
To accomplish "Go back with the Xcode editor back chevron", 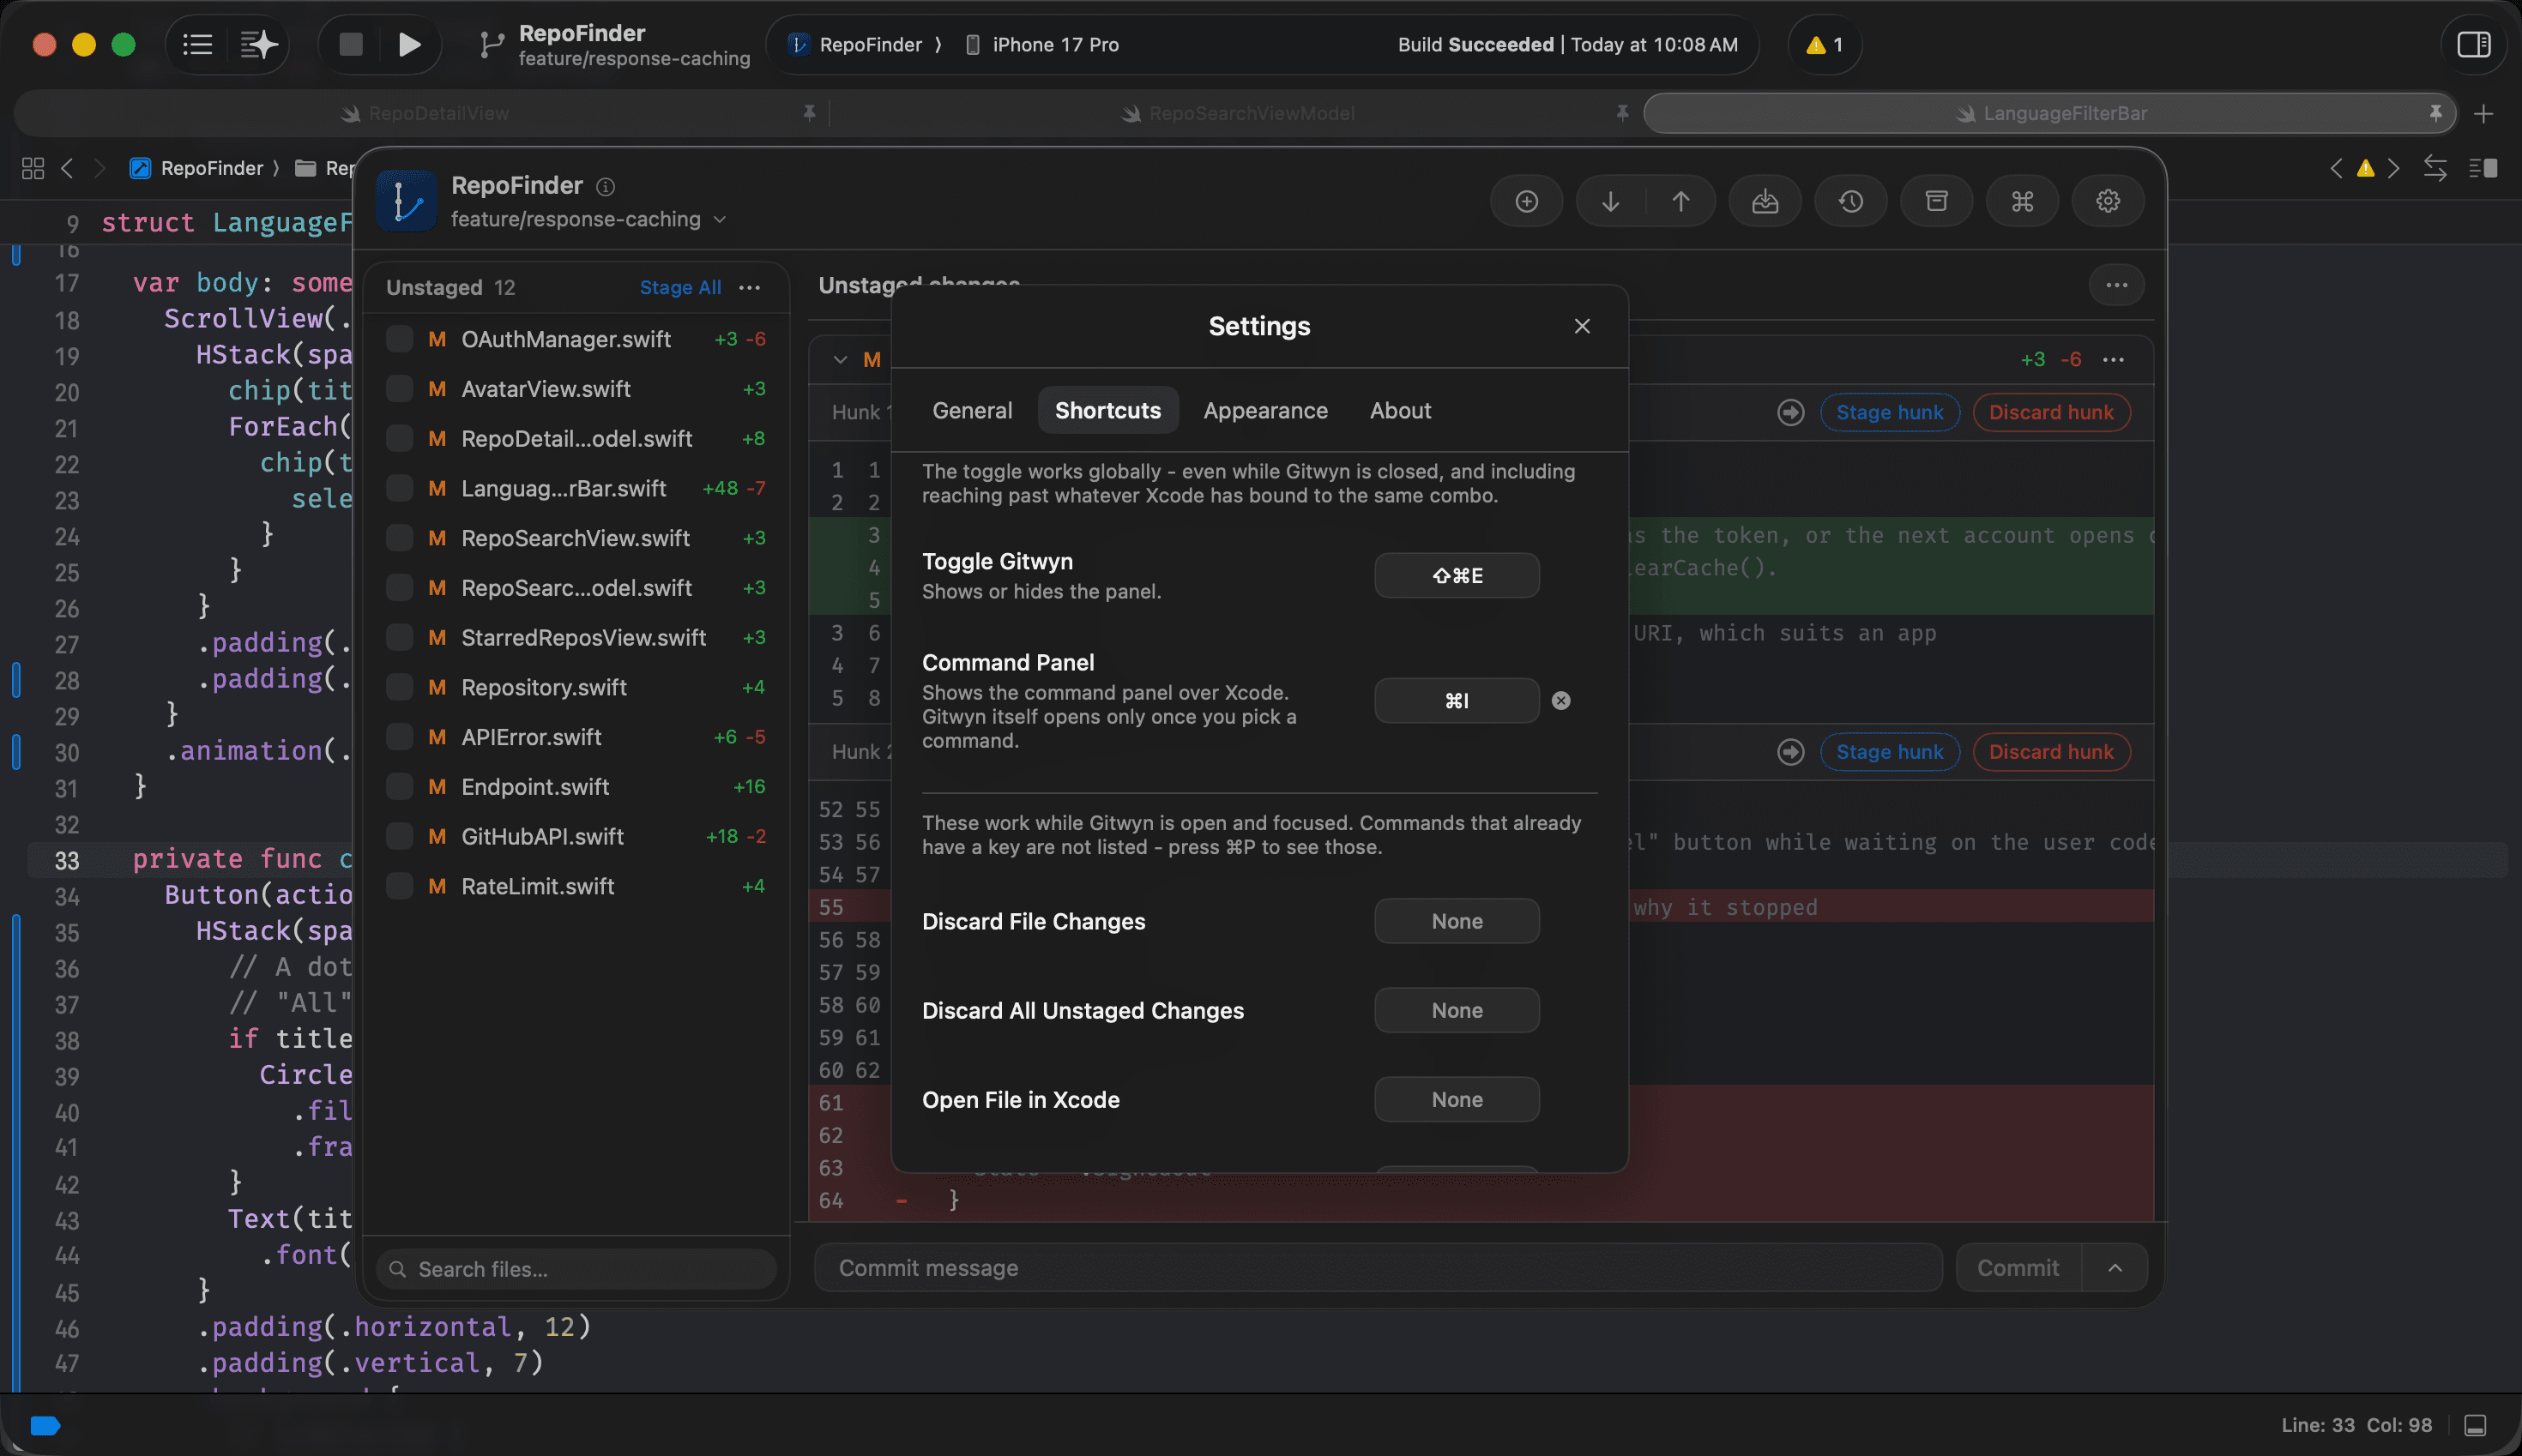I will [67, 168].
